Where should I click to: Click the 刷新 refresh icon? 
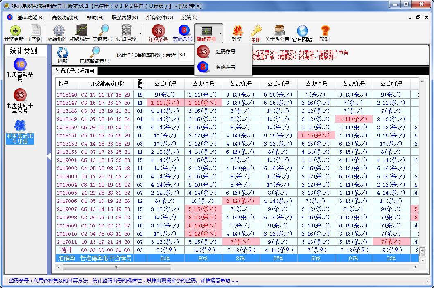[x=63, y=54]
